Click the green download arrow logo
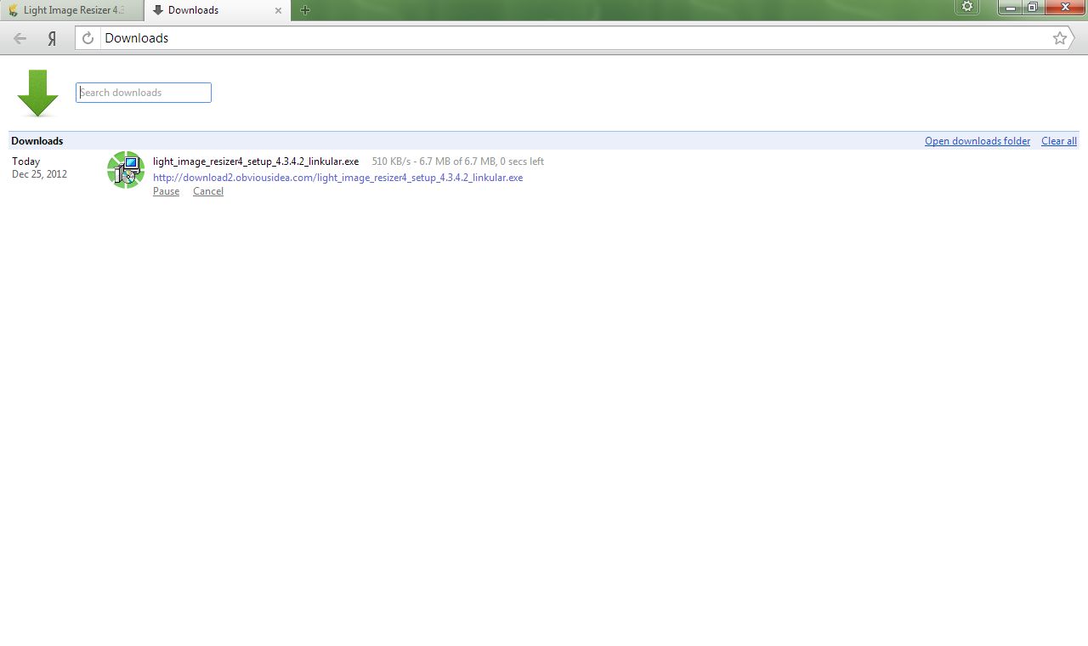The width and height of the screenshot is (1088, 646). [x=37, y=93]
